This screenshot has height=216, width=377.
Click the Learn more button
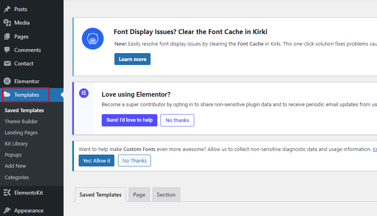pos(132,59)
